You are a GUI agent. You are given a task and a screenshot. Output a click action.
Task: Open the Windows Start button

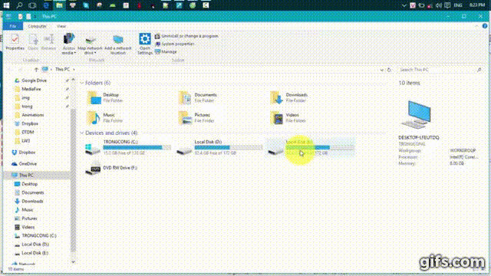[x=6, y=5]
